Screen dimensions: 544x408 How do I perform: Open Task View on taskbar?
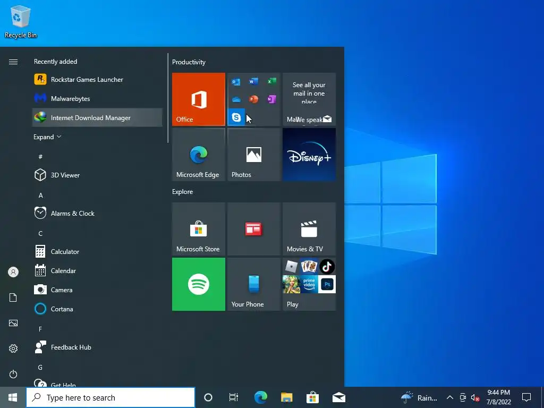coord(234,397)
